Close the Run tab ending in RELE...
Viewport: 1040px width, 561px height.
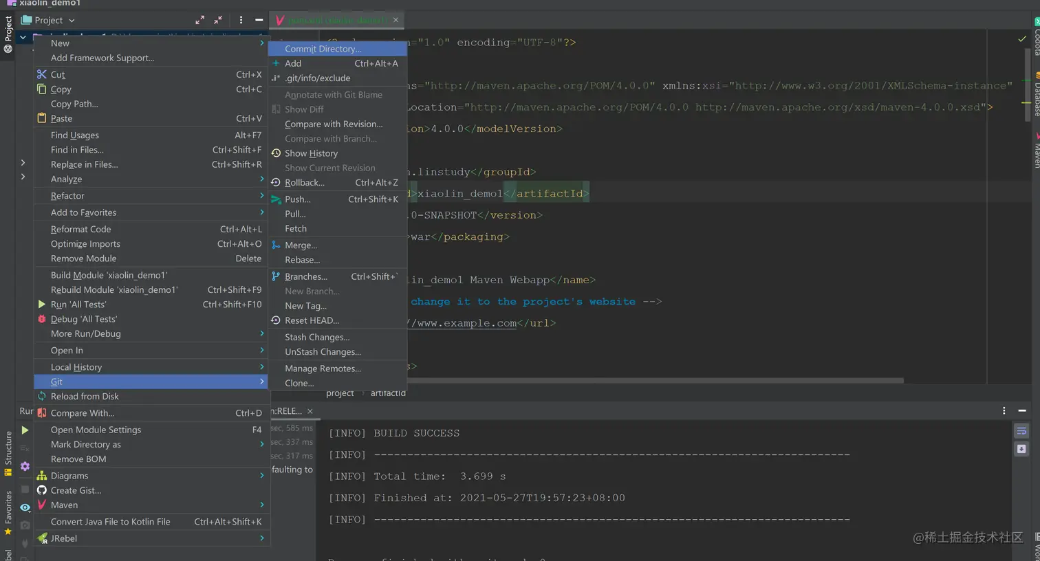coord(310,410)
